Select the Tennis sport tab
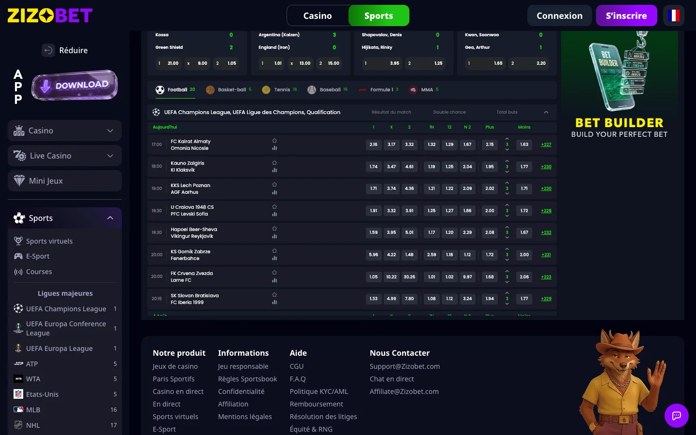696x435 pixels. (279, 90)
